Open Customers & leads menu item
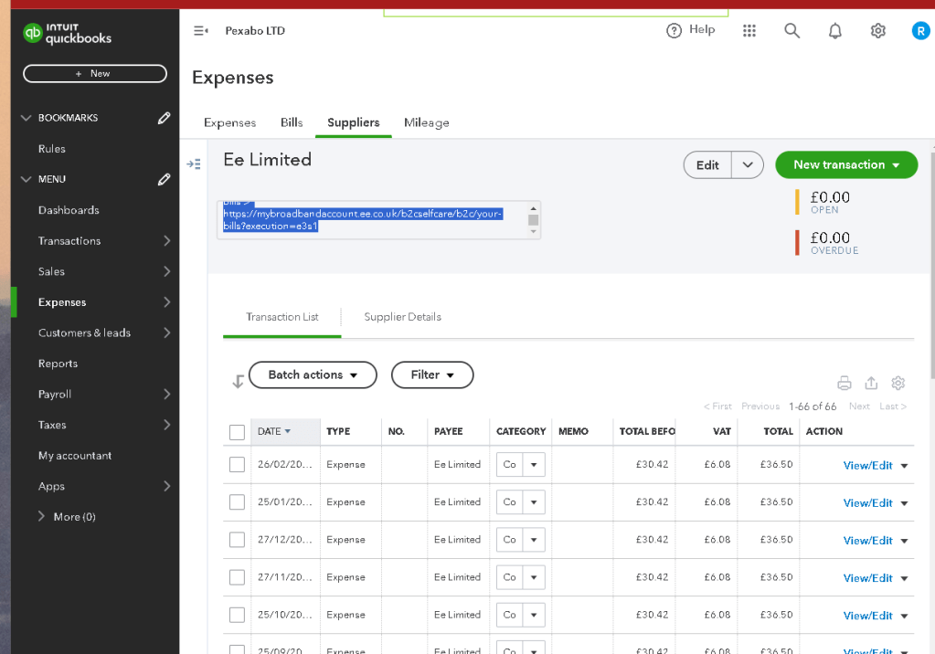935x654 pixels. coord(95,333)
